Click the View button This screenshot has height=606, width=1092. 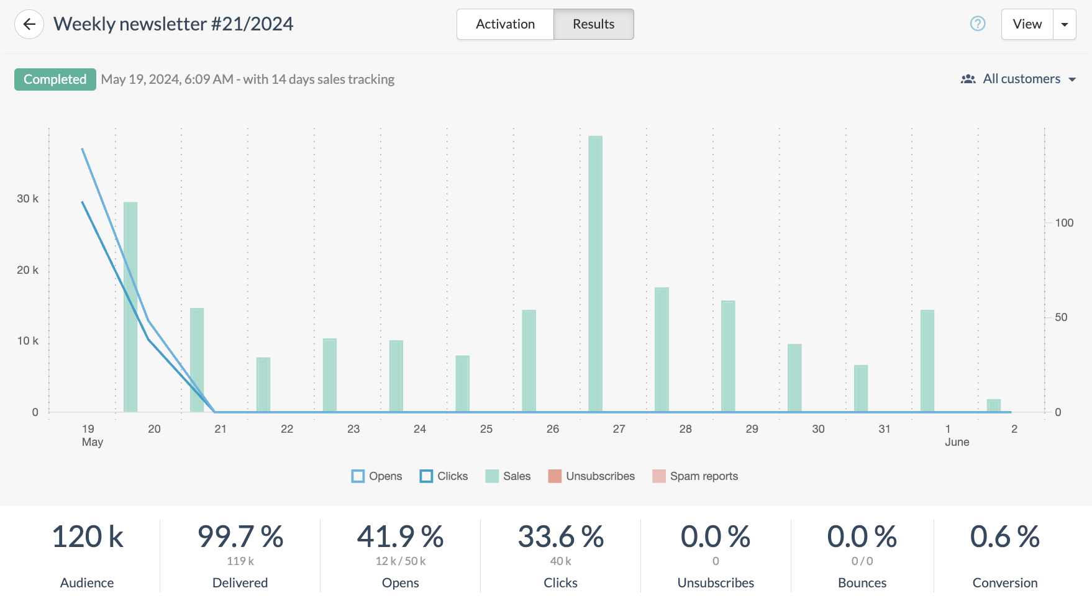pos(1027,24)
